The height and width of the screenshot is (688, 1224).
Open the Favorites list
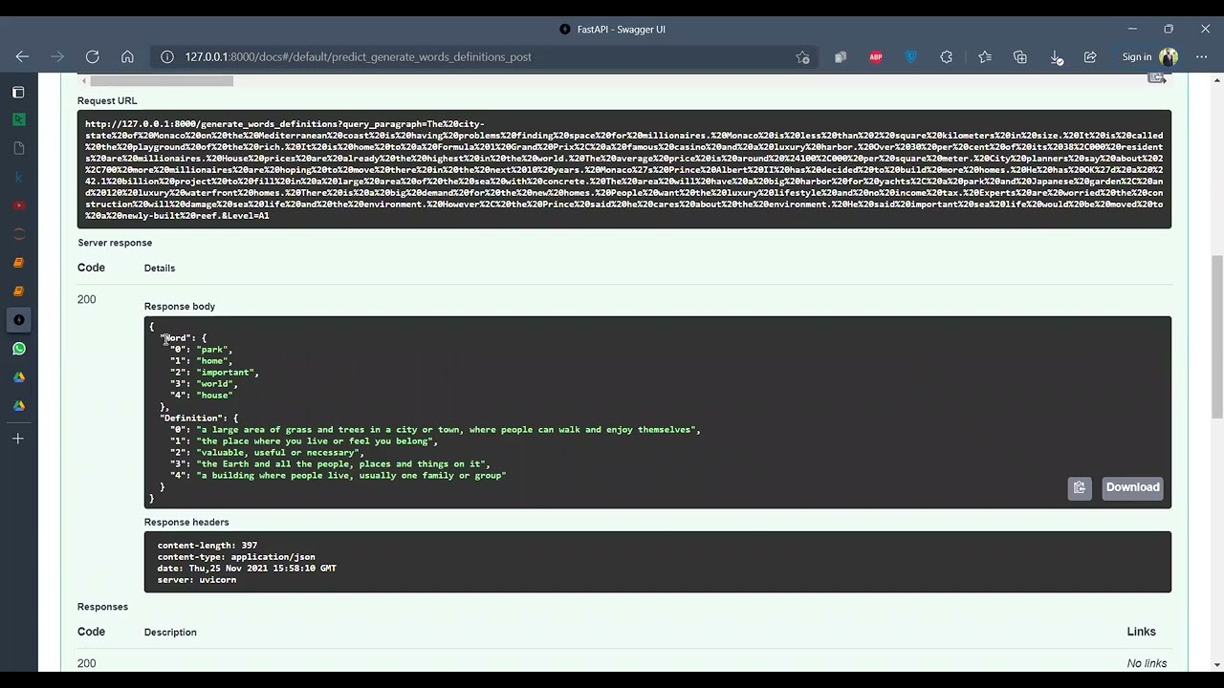pyautogui.click(x=985, y=56)
